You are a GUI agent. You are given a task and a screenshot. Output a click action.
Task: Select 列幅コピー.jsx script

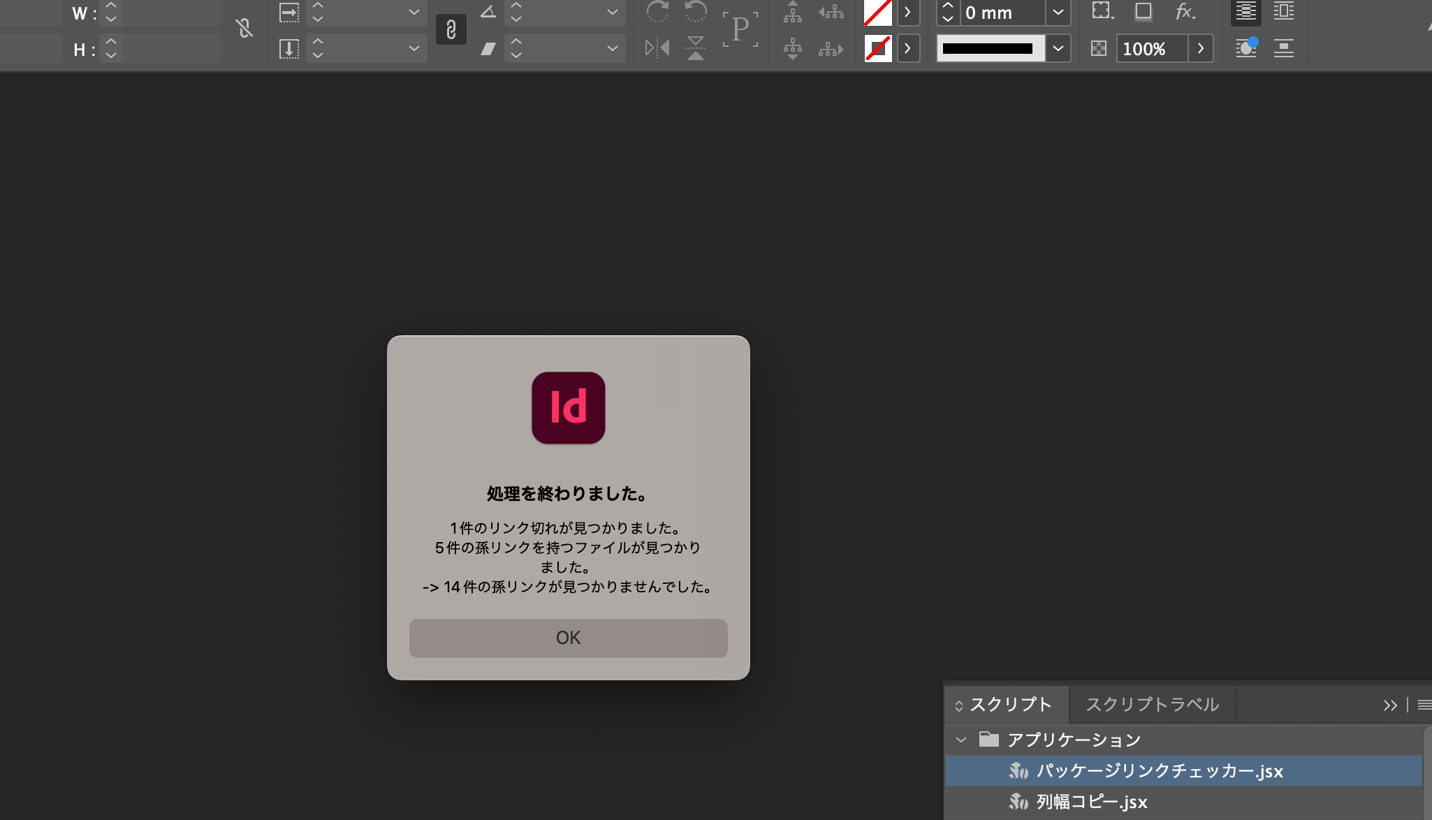click(x=1183, y=802)
